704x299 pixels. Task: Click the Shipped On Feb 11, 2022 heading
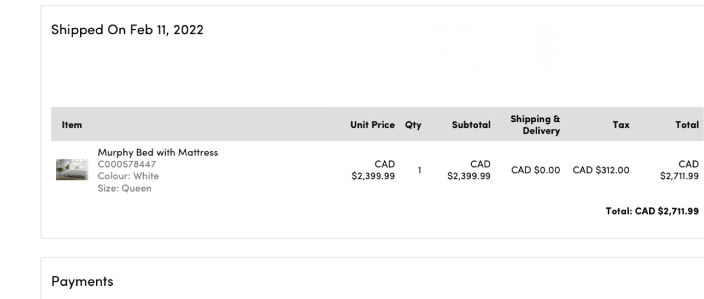point(127,30)
